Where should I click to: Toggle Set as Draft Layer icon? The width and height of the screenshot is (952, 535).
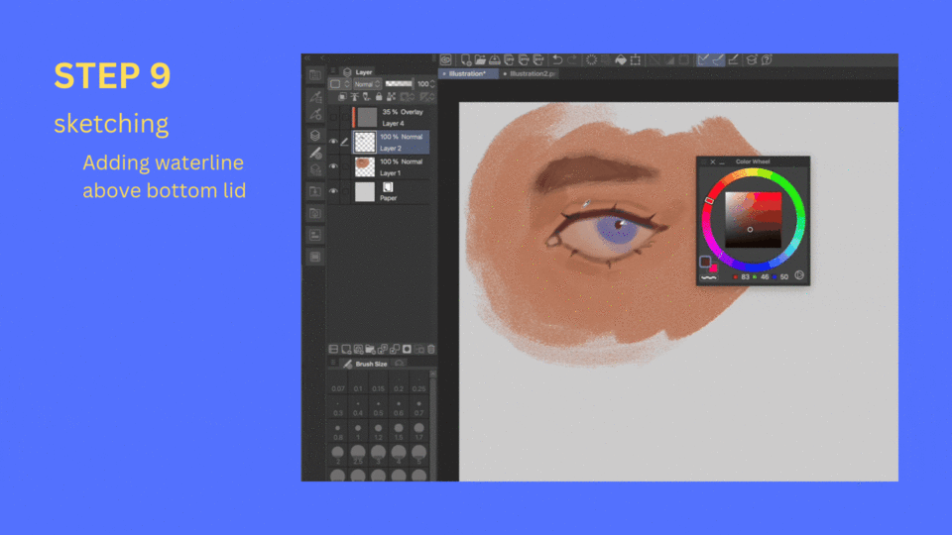(x=367, y=97)
